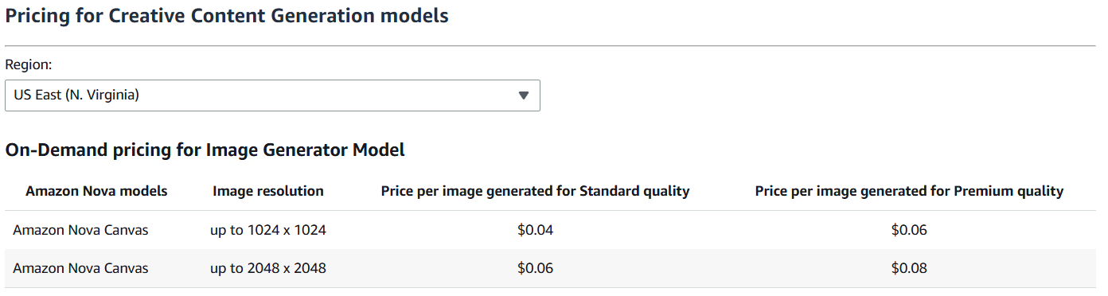
Task: Click the horizontal divider under the page heading
Action: coord(550,45)
